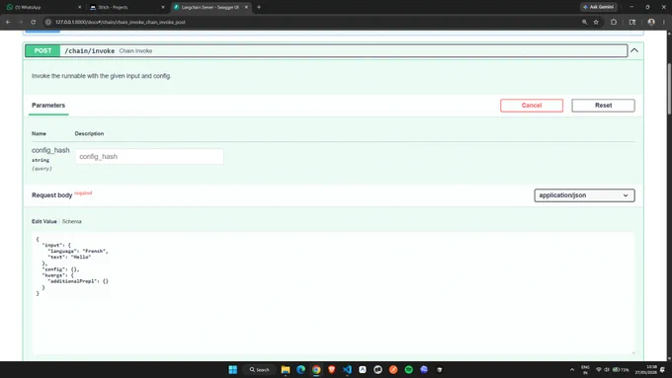
Task: Open the Windows Start menu
Action: [x=232, y=369]
